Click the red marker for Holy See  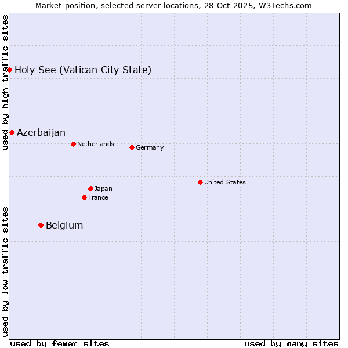tap(10, 70)
